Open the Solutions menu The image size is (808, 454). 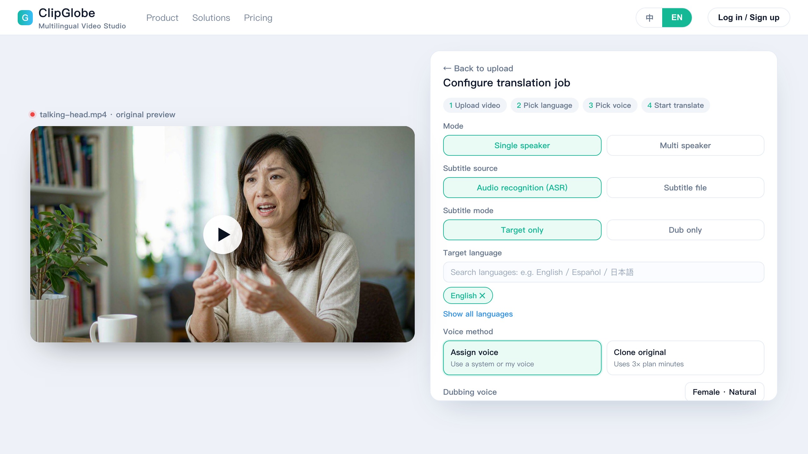tap(211, 18)
